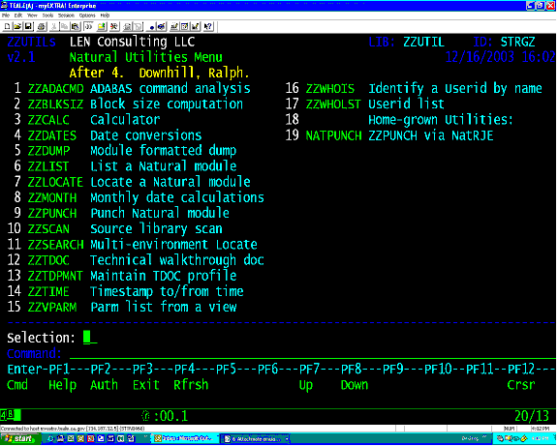
Task: Open the Help menu
Action: 105,15
